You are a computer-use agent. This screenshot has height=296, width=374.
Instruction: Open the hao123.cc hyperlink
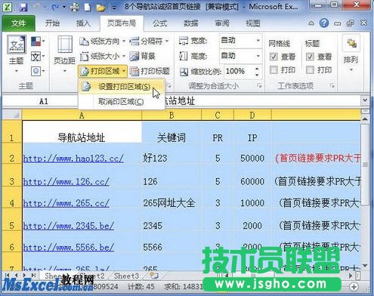pyautogui.click(x=73, y=159)
